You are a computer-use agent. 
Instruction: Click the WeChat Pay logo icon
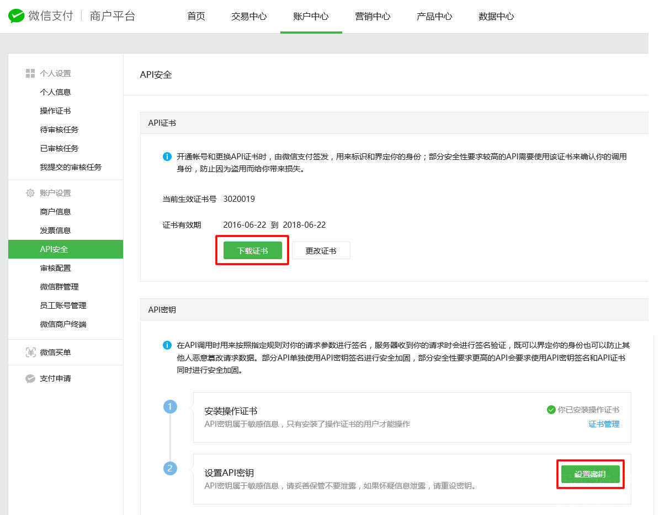(17, 16)
